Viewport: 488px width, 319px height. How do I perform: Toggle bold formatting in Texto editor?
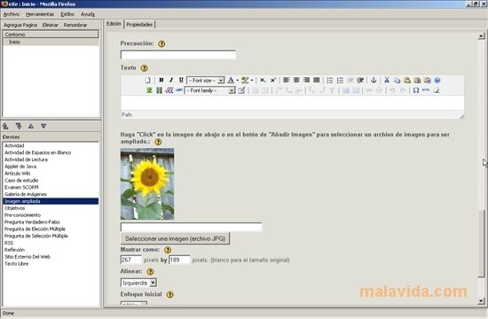(x=161, y=80)
